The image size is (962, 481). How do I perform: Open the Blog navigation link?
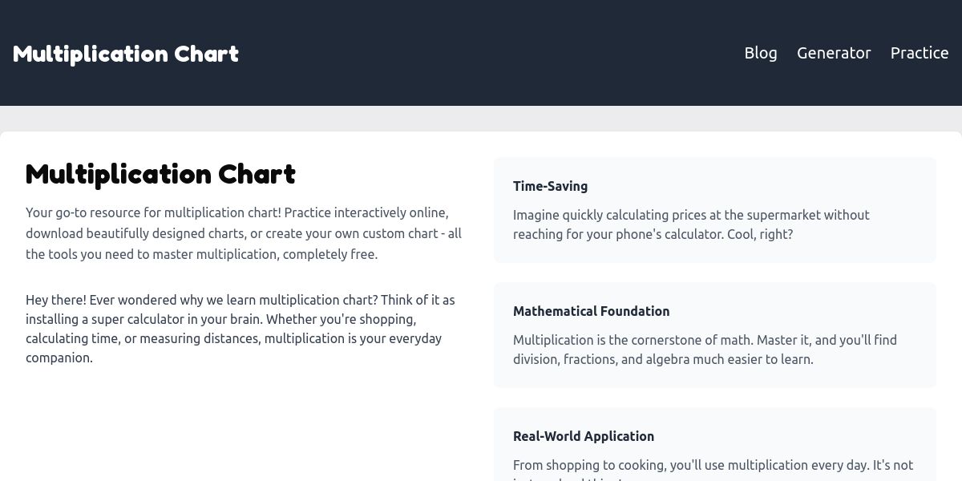[760, 53]
